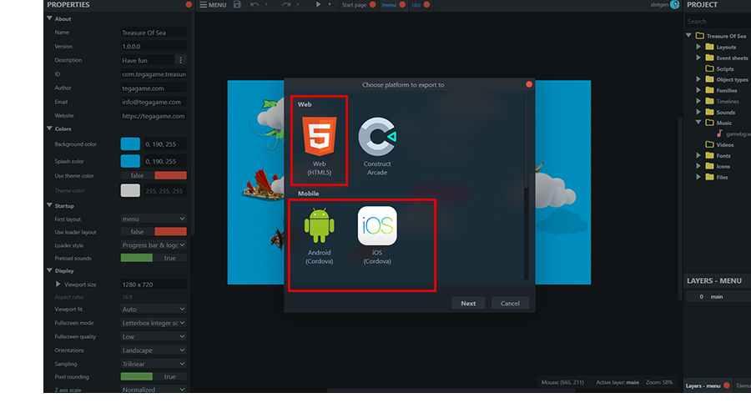Close the obs tab
Image resolution: width=751 pixels, height=408 pixels.
426,5
